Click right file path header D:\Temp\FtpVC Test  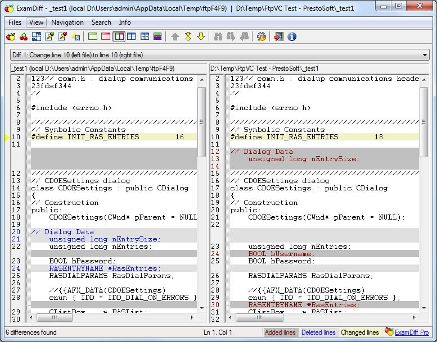tap(264, 69)
